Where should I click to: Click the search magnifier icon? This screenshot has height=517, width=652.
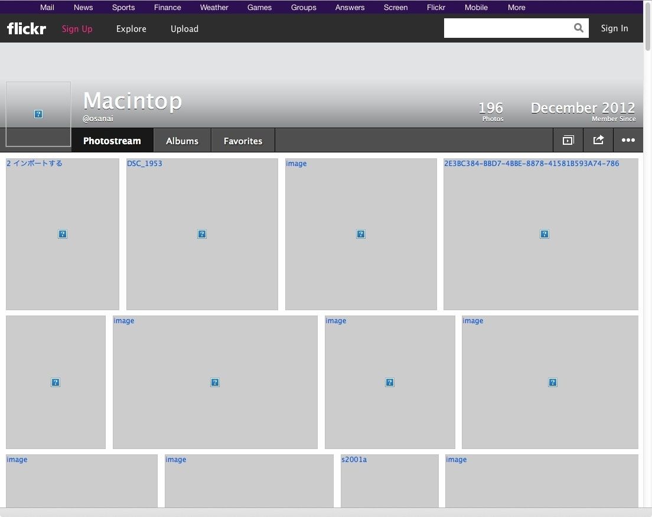click(578, 28)
